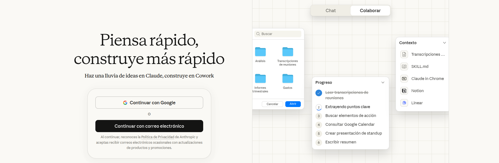Screen dimensions: 499x163
Task: Select the Transcripciones de reuniones folder
Action: pos(288,52)
